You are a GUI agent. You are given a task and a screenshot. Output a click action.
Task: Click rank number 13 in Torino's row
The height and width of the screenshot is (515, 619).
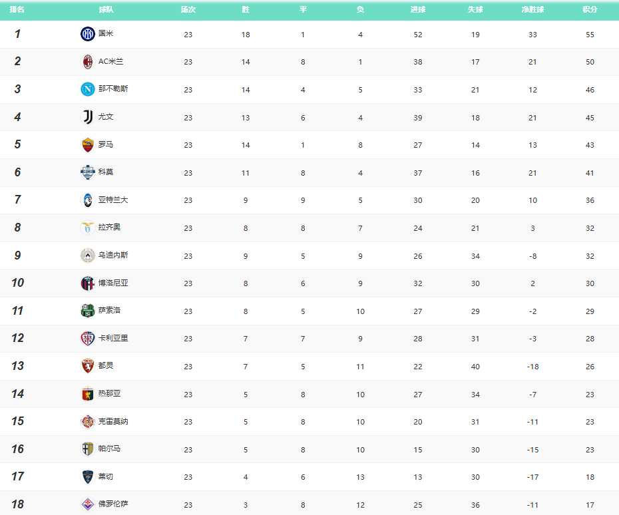pos(17,366)
